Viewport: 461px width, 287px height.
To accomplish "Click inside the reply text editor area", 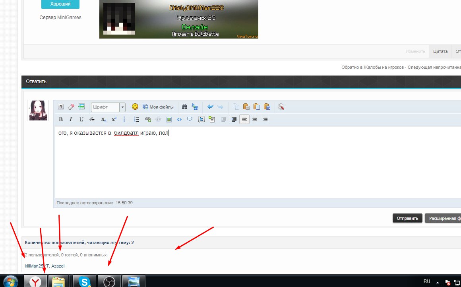I will click(258, 162).
